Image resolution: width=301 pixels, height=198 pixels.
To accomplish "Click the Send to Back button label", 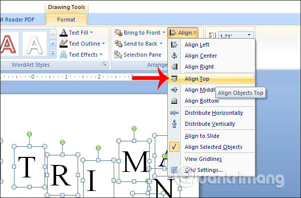I will [141, 44].
